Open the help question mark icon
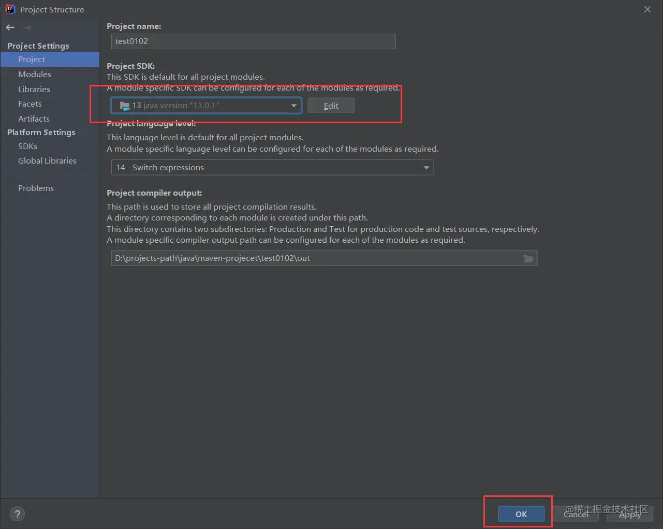This screenshot has height=529, width=663. coord(18,514)
